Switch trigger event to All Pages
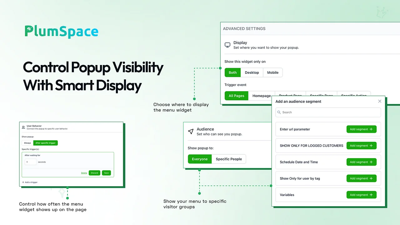 point(236,96)
